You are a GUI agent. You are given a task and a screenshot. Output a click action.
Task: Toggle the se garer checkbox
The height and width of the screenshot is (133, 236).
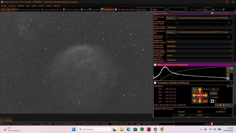coord(210,97)
